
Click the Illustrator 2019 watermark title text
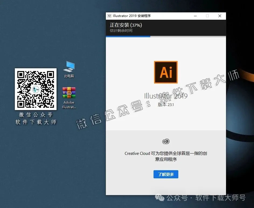(166, 96)
